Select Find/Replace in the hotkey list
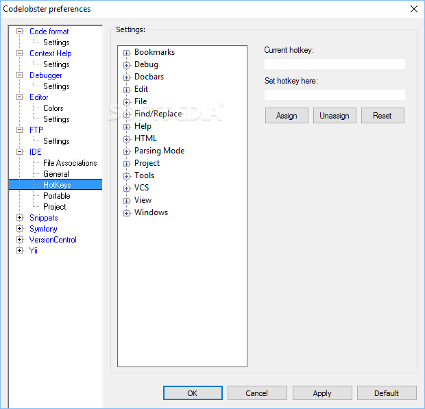Viewport: 425px width, 409px height. 158,114
